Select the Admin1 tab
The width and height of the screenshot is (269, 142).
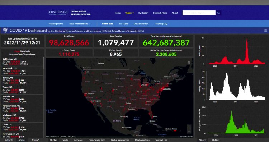(x=22, y=140)
